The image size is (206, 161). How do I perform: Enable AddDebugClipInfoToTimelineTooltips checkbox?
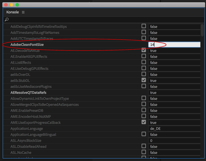point(144,26)
